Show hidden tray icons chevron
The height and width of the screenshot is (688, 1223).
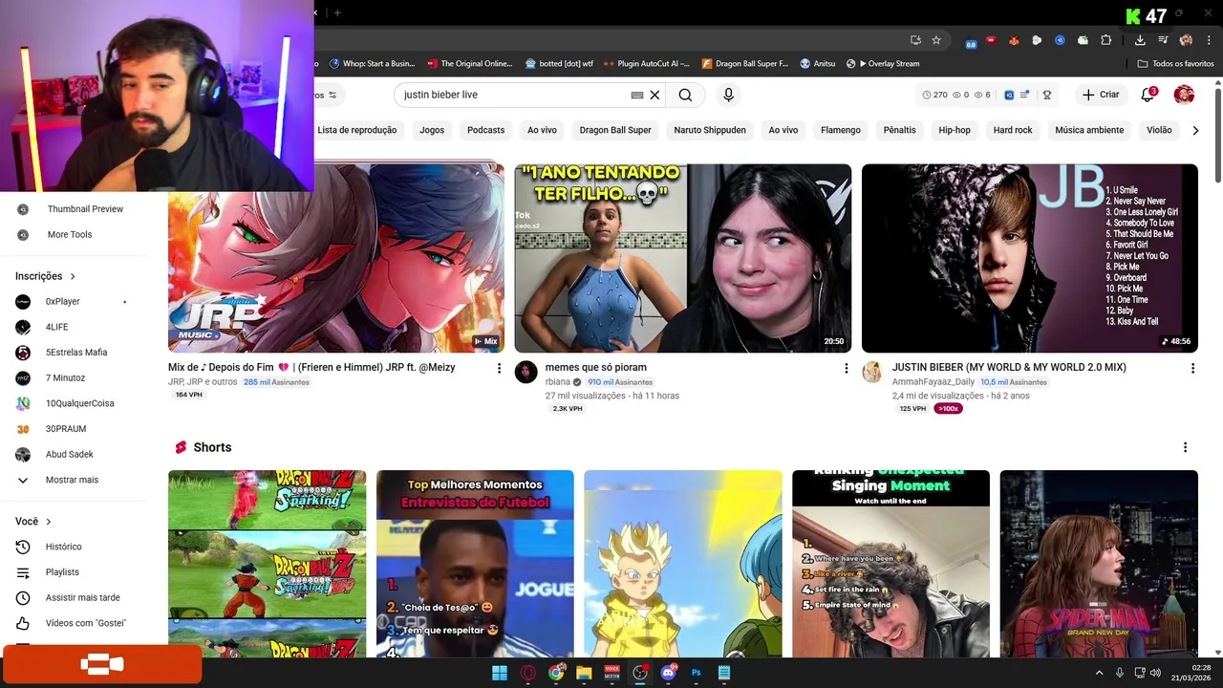coord(1099,673)
